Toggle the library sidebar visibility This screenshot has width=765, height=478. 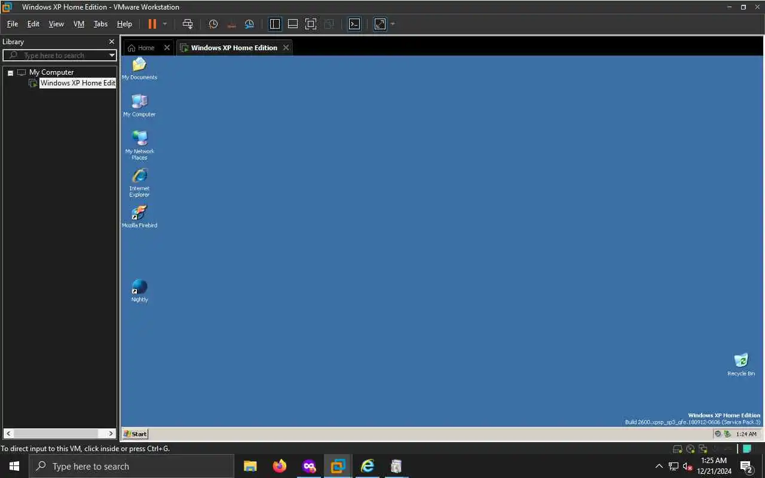275,24
